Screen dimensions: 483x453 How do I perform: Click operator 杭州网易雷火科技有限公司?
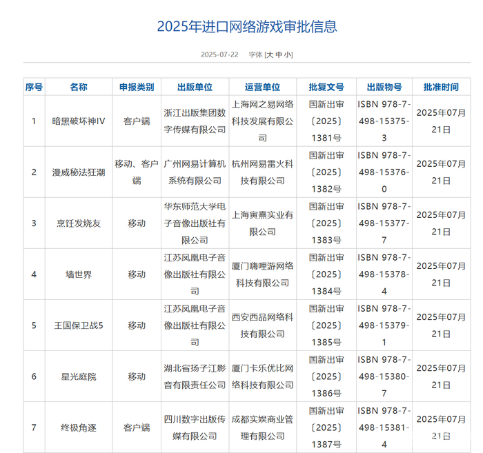point(262,172)
